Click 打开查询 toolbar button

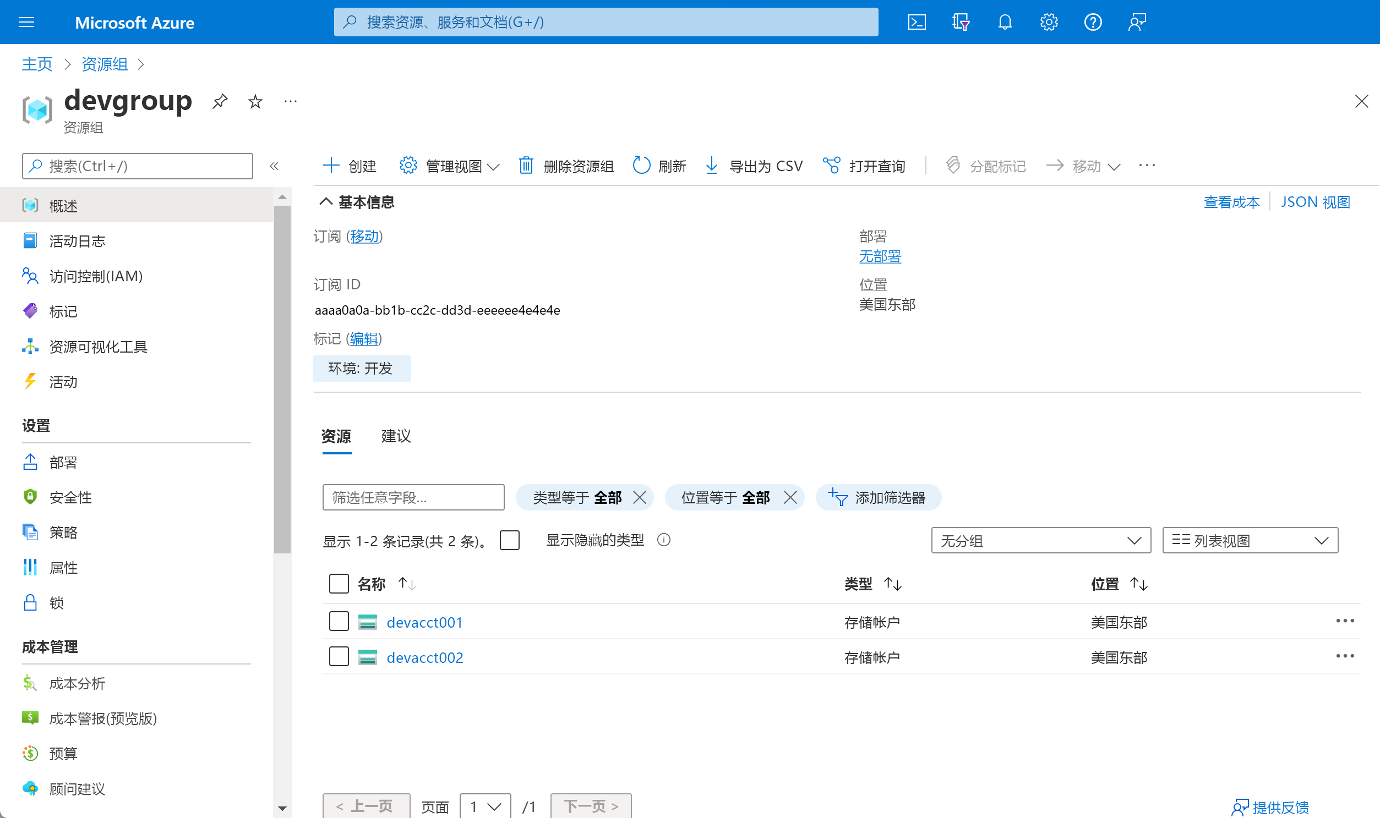[x=864, y=166]
